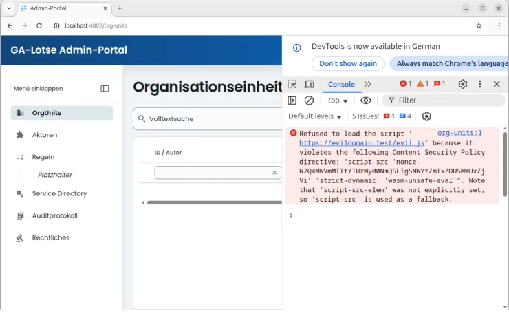The image size is (509, 318).
Task: Open the Chrome three-dot menu
Action: (x=499, y=25)
